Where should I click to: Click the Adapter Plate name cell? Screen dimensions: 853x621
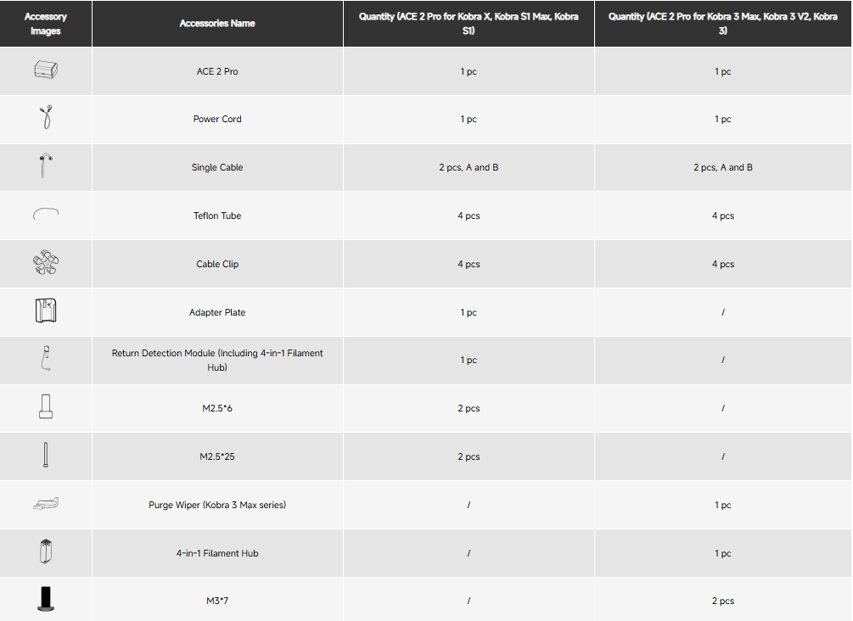(217, 312)
